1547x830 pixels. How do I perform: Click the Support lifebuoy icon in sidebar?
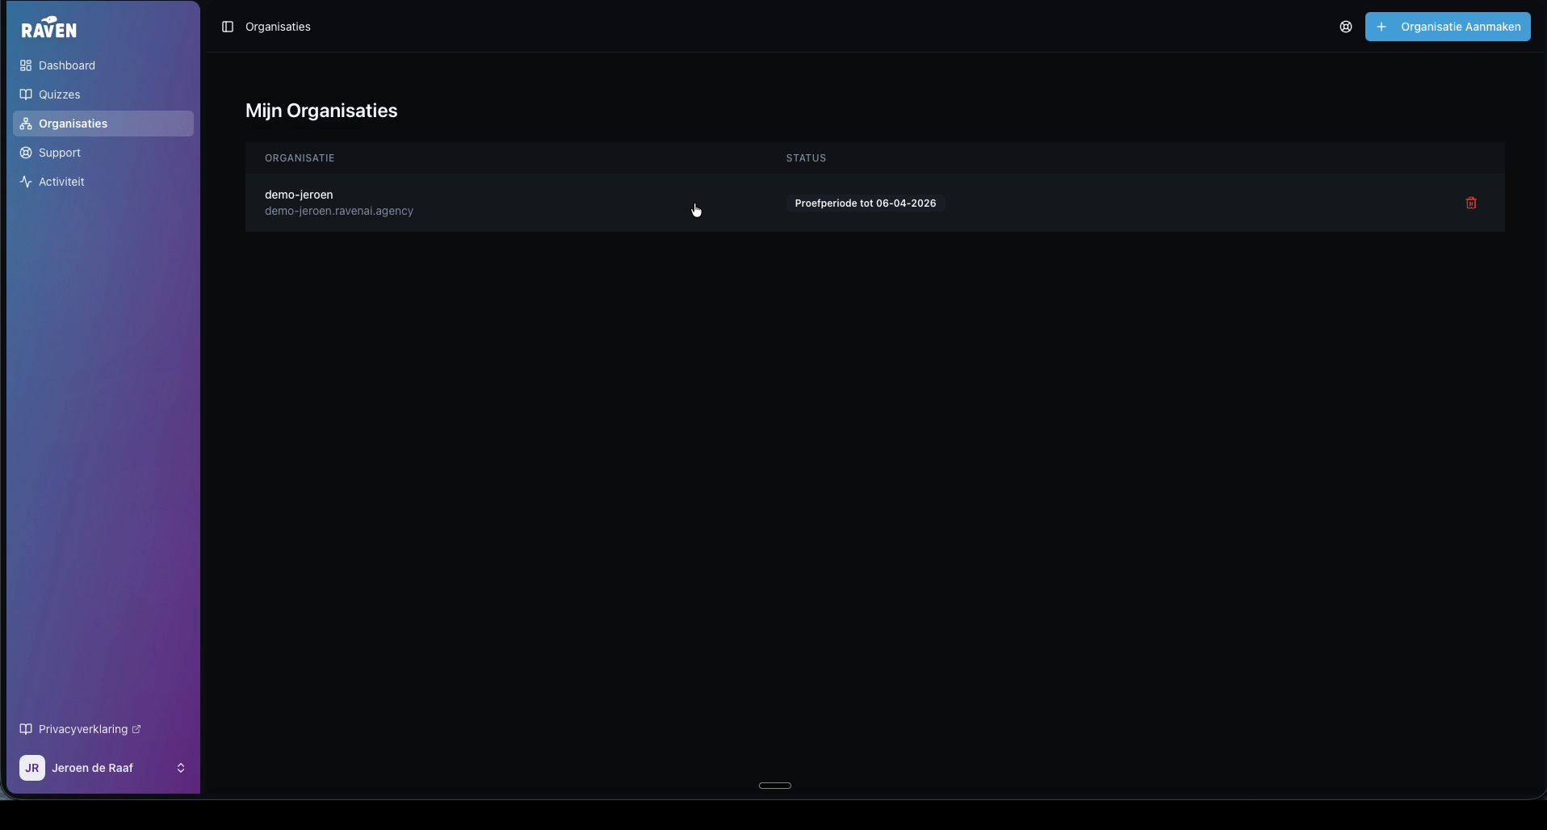(26, 153)
